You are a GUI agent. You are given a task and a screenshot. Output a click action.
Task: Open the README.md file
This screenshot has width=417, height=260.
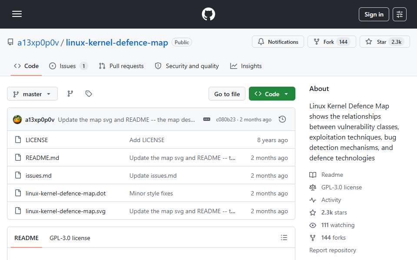click(x=42, y=158)
